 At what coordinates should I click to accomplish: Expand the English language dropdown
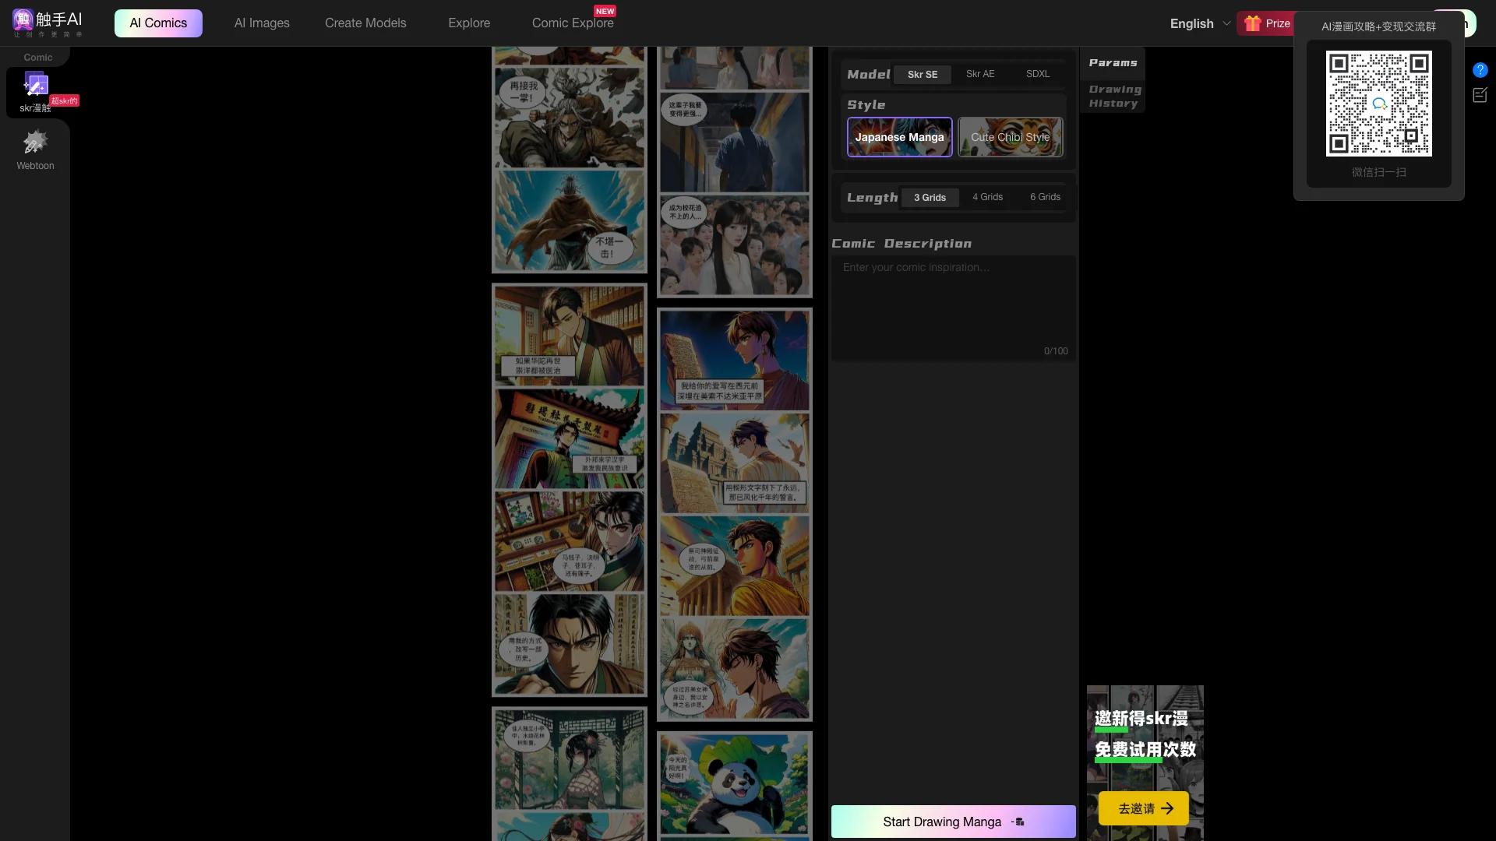1200,23
